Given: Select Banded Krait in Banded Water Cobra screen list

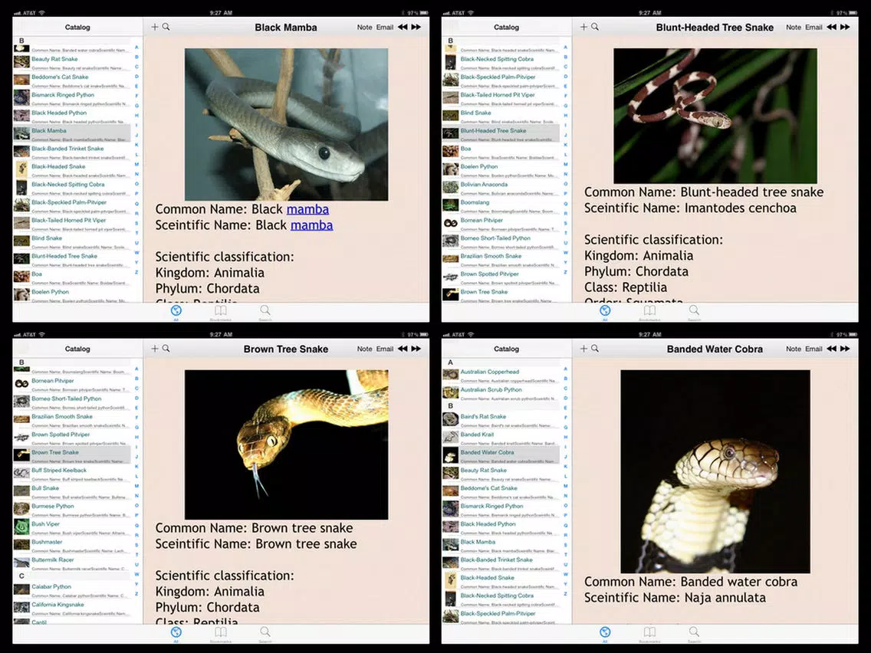Looking at the screenshot, I should point(501,438).
